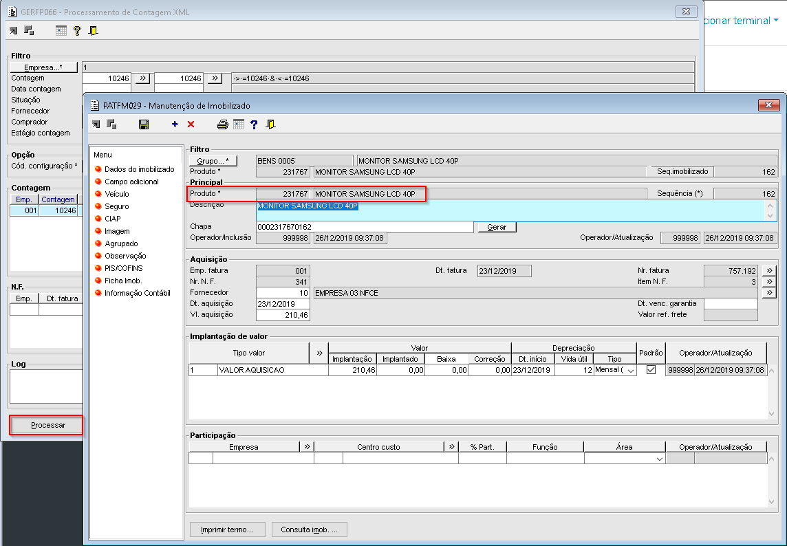The image size is (787, 546).
Task: Select Informação Contábil menu item
Action: point(137,293)
